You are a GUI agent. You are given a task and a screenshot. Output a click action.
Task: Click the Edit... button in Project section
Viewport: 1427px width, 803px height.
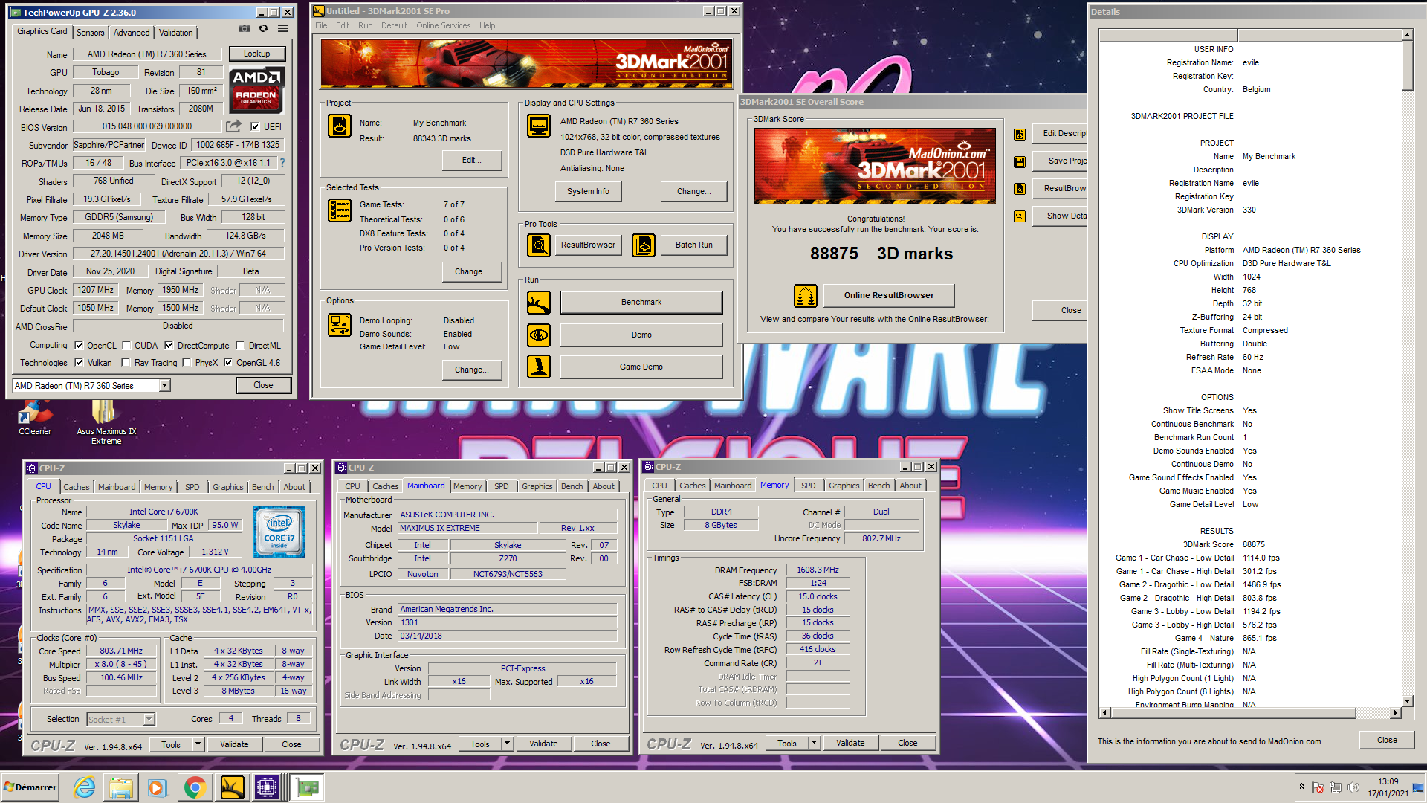[471, 160]
